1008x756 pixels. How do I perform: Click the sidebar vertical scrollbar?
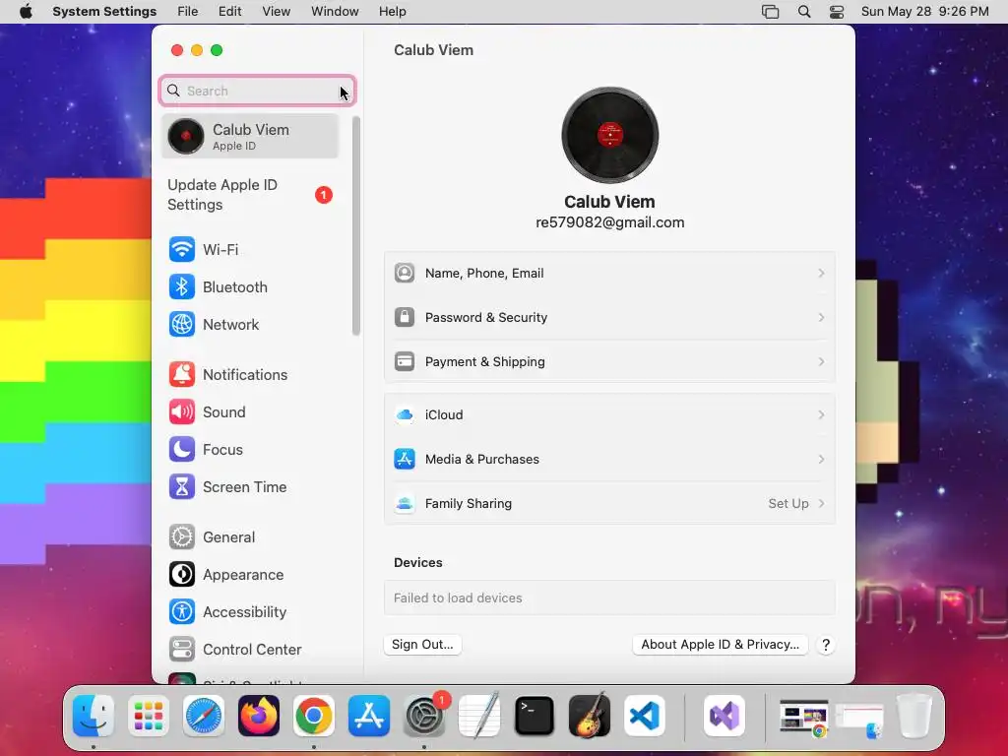tap(356, 225)
